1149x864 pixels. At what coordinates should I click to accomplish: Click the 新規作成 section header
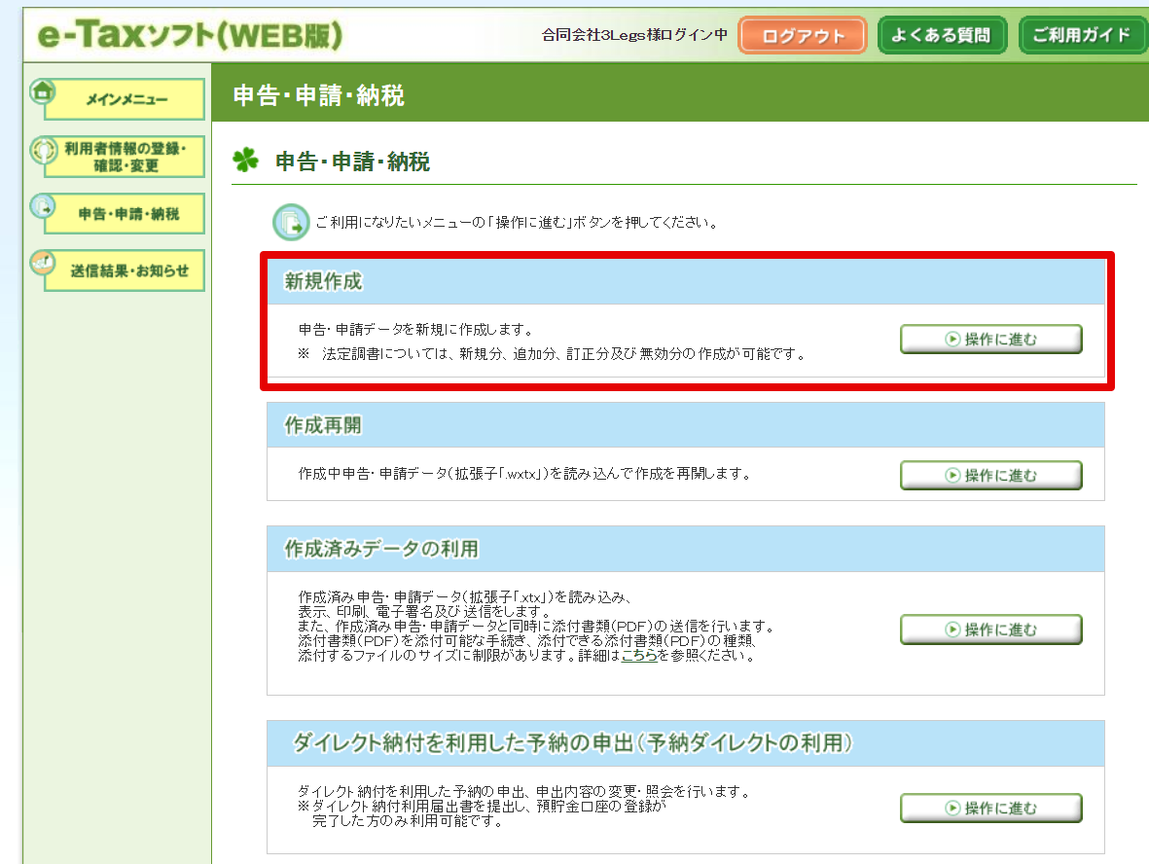click(685, 281)
